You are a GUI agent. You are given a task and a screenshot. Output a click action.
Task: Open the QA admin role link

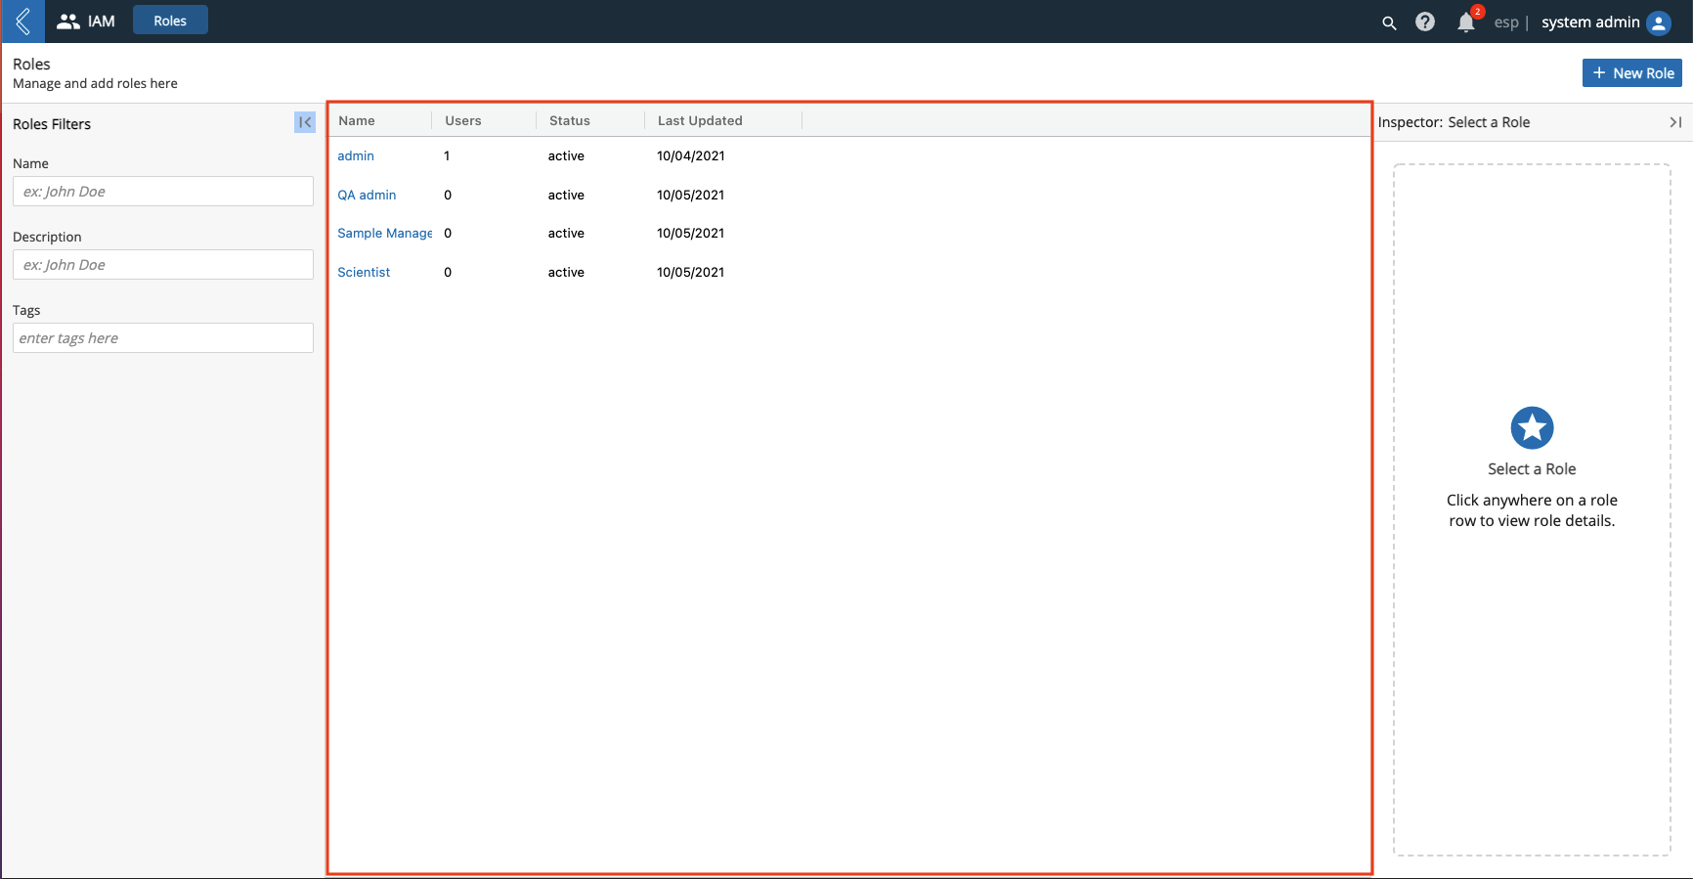click(x=367, y=195)
